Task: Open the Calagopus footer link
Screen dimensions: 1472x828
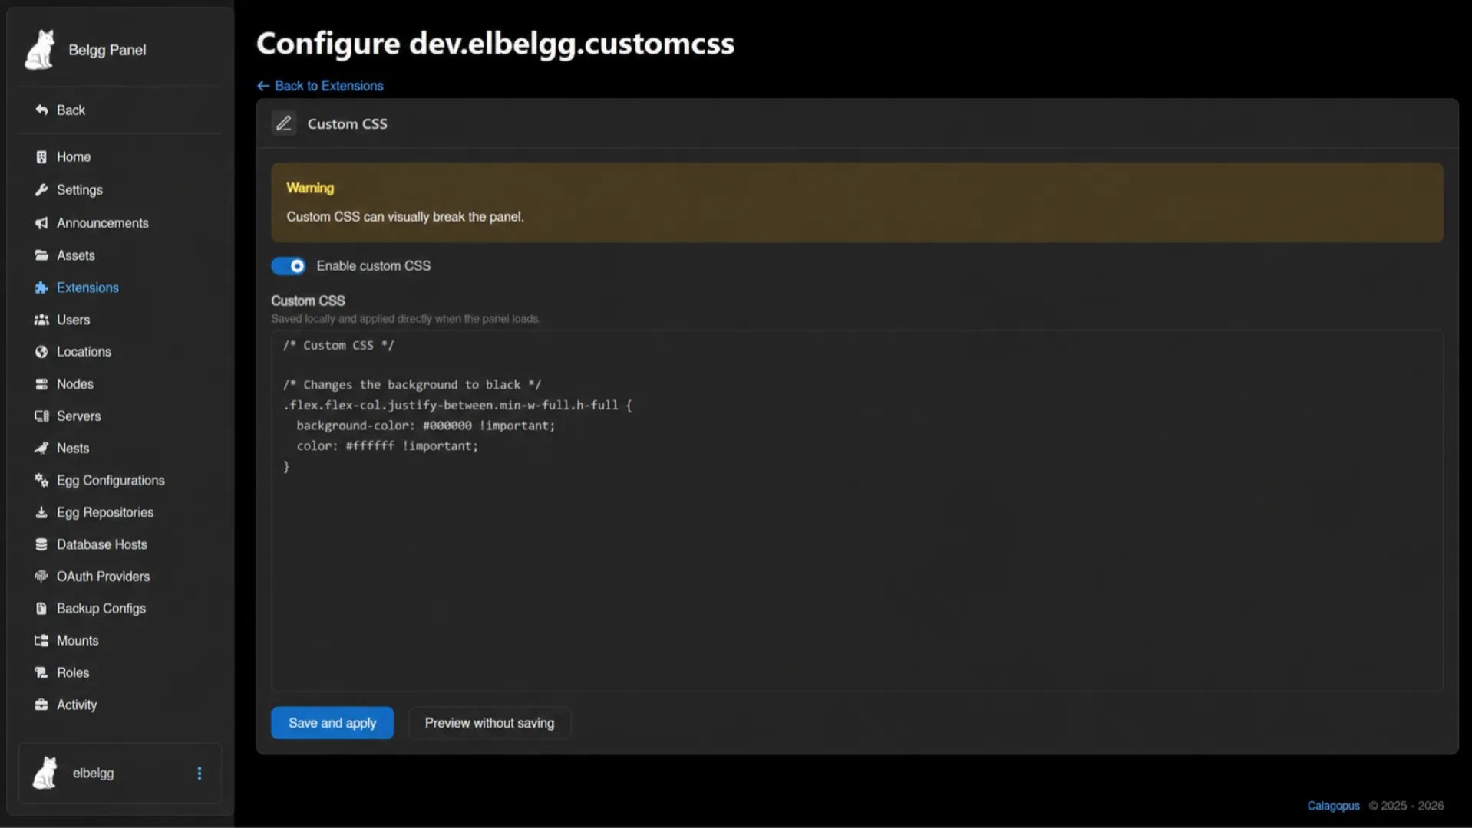Action: click(x=1333, y=806)
